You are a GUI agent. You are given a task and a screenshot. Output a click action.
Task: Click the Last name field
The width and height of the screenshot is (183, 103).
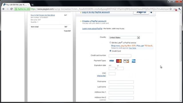pos(121,87)
